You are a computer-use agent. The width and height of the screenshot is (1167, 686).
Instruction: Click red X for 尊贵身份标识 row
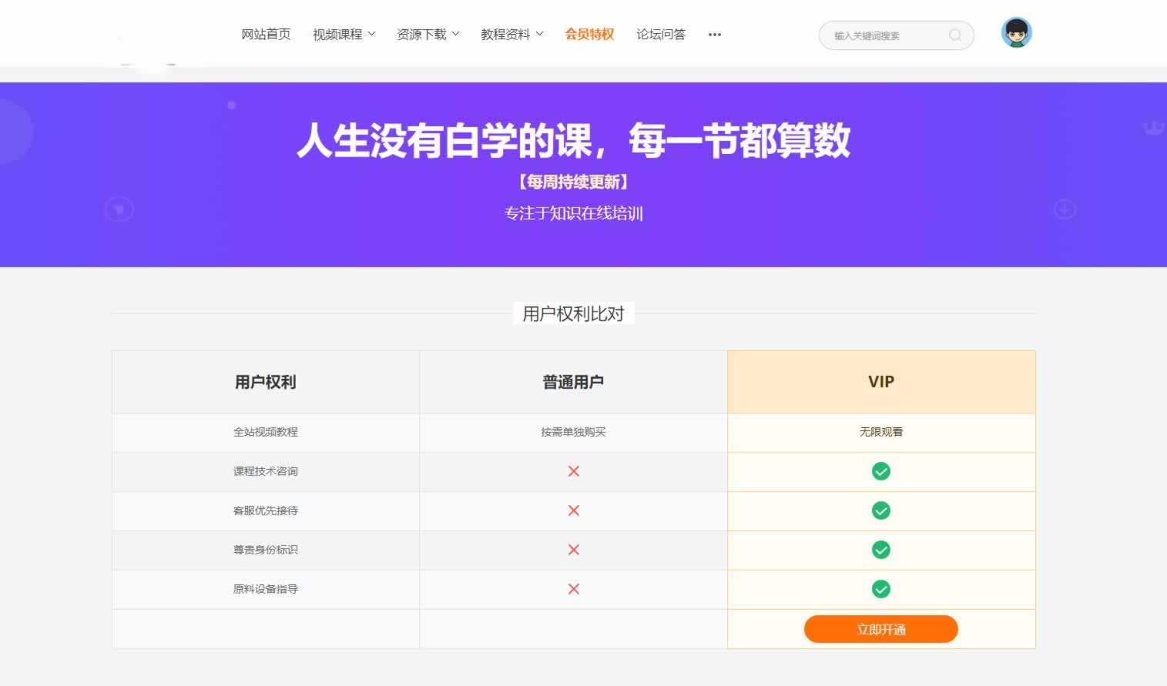tap(573, 550)
